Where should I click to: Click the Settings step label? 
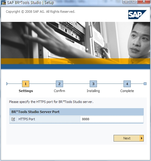pos(26,91)
